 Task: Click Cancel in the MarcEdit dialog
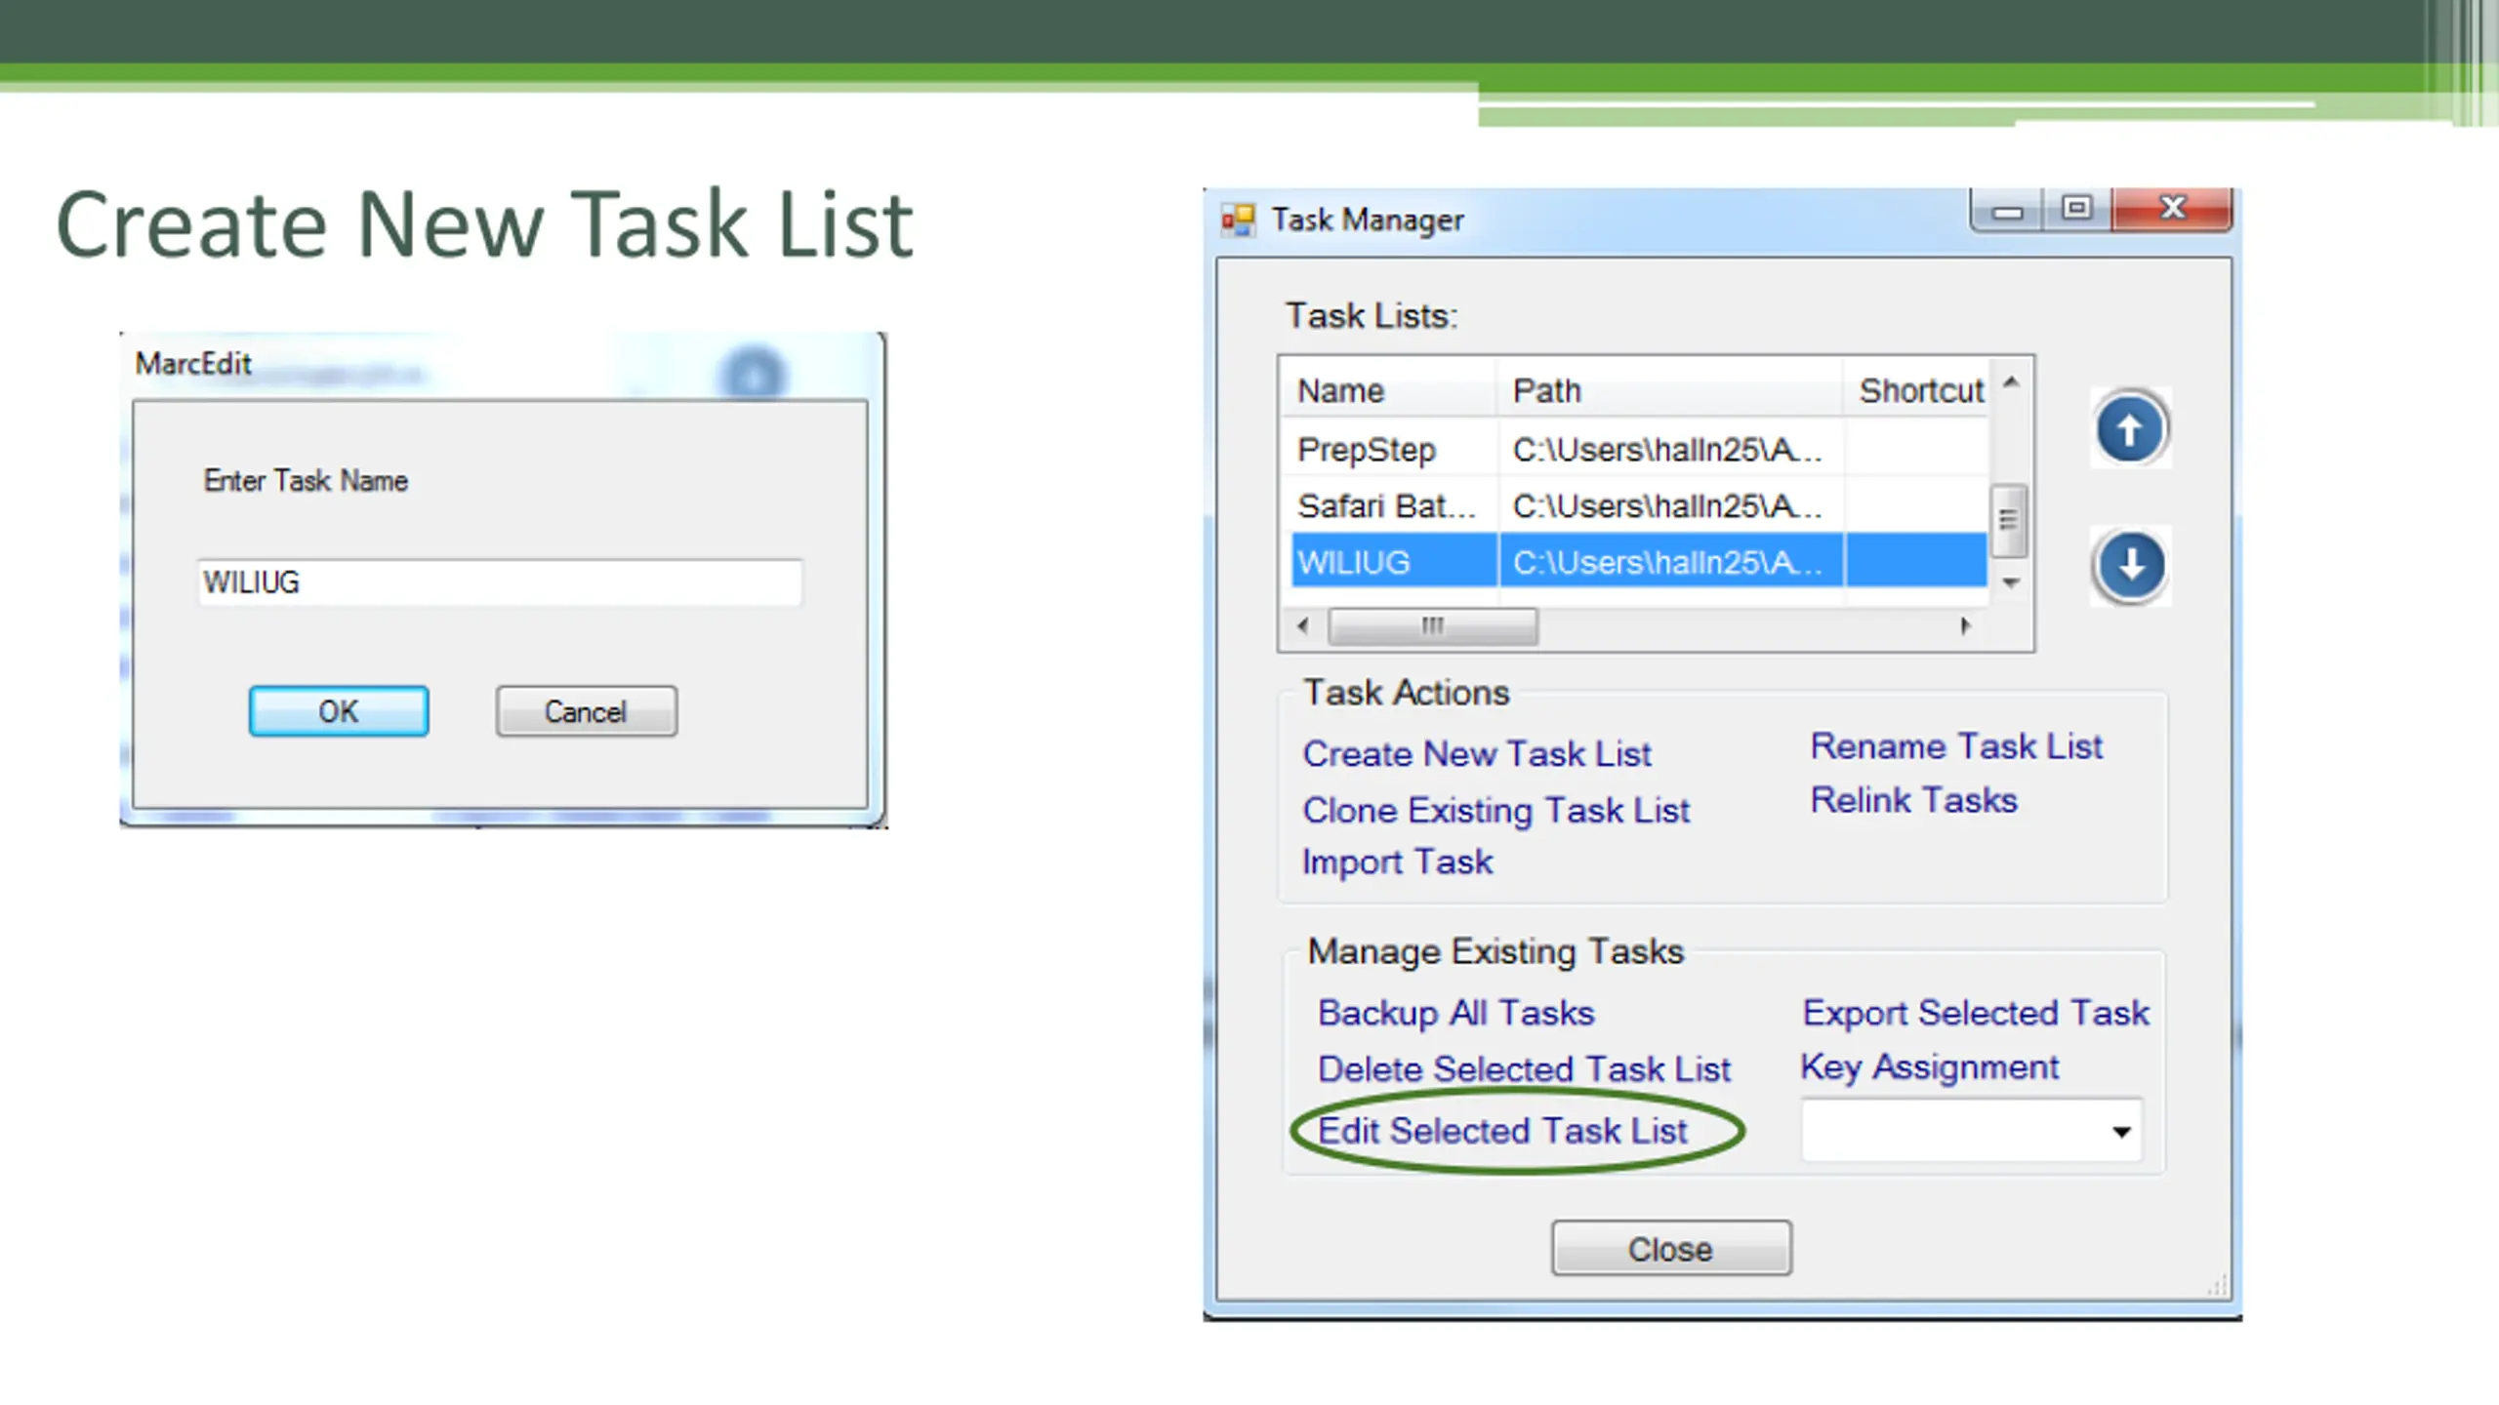[x=586, y=711]
